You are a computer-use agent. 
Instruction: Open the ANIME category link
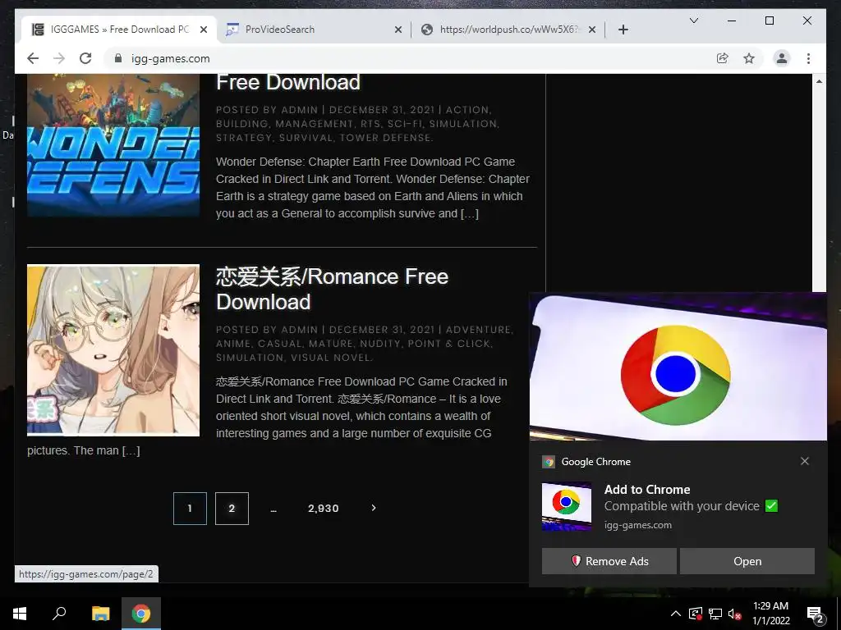click(232, 344)
